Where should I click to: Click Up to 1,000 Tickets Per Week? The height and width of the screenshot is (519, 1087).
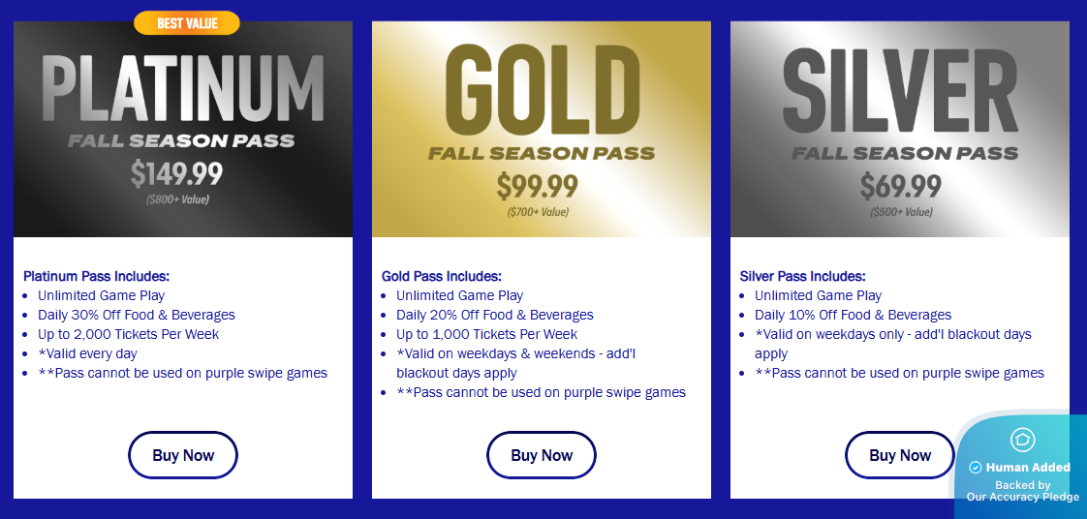(487, 334)
